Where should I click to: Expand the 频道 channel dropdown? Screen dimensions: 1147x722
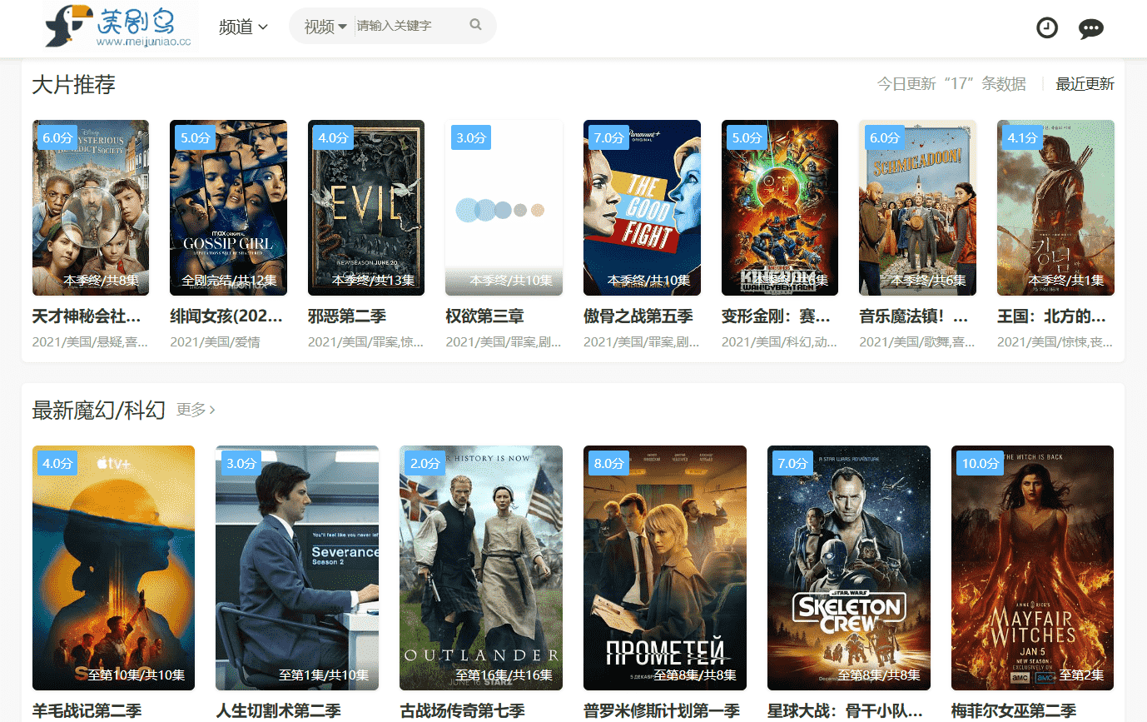(243, 27)
